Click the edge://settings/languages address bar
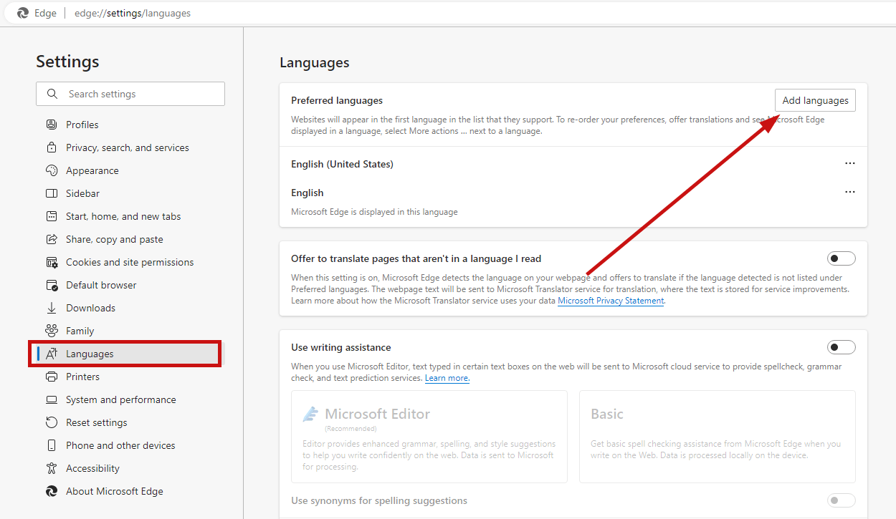896x519 pixels. pyautogui.click(x=133, y=13)
